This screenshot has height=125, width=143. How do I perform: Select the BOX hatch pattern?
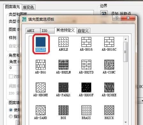pos(63,110)
